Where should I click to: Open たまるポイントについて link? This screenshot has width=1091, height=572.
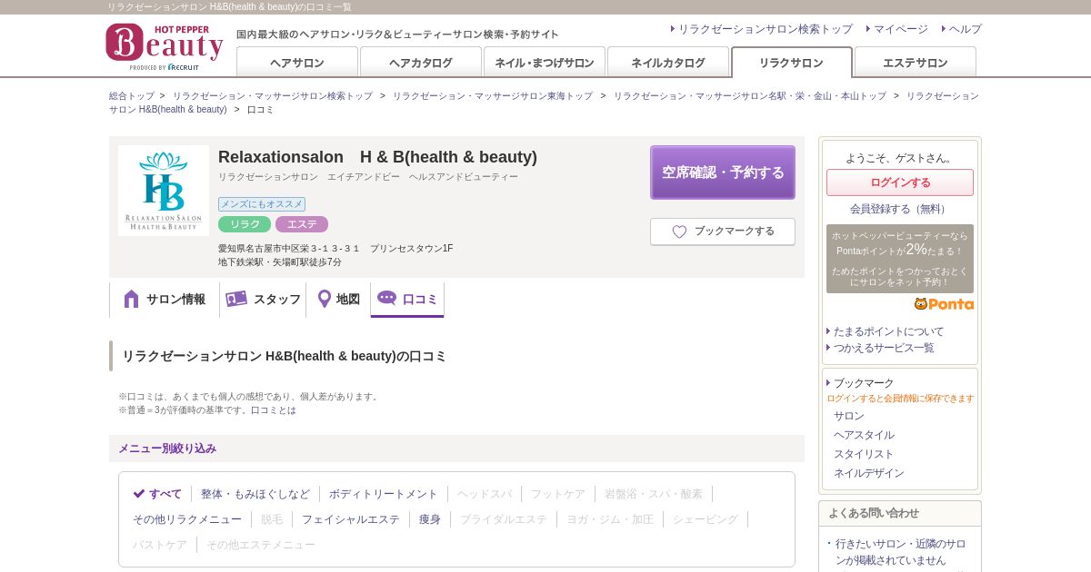click(889, 331)
